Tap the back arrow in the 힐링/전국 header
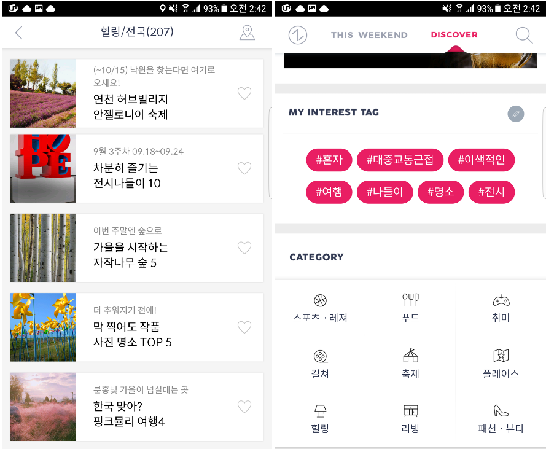The width and height of the screenshot is (546, 449). 19,33
